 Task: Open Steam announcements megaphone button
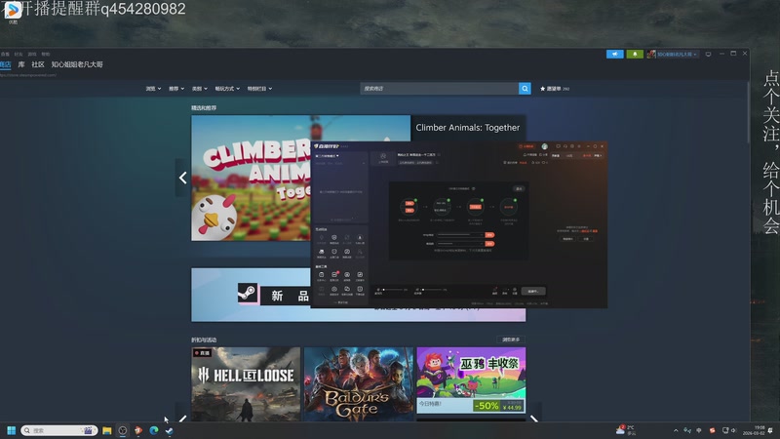point(615,54)
